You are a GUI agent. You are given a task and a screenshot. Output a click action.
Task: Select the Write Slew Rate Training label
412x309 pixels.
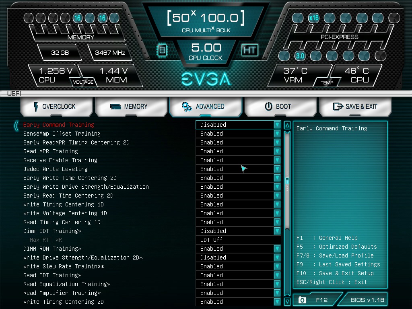[x=64, y=266]
